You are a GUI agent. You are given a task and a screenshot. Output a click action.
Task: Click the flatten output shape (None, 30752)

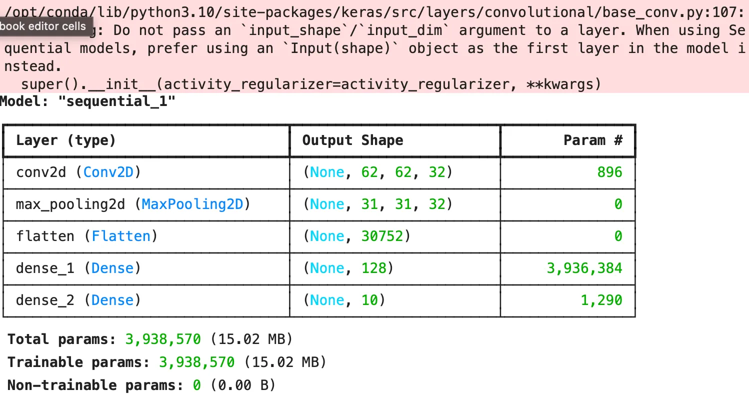pos(356,236)
